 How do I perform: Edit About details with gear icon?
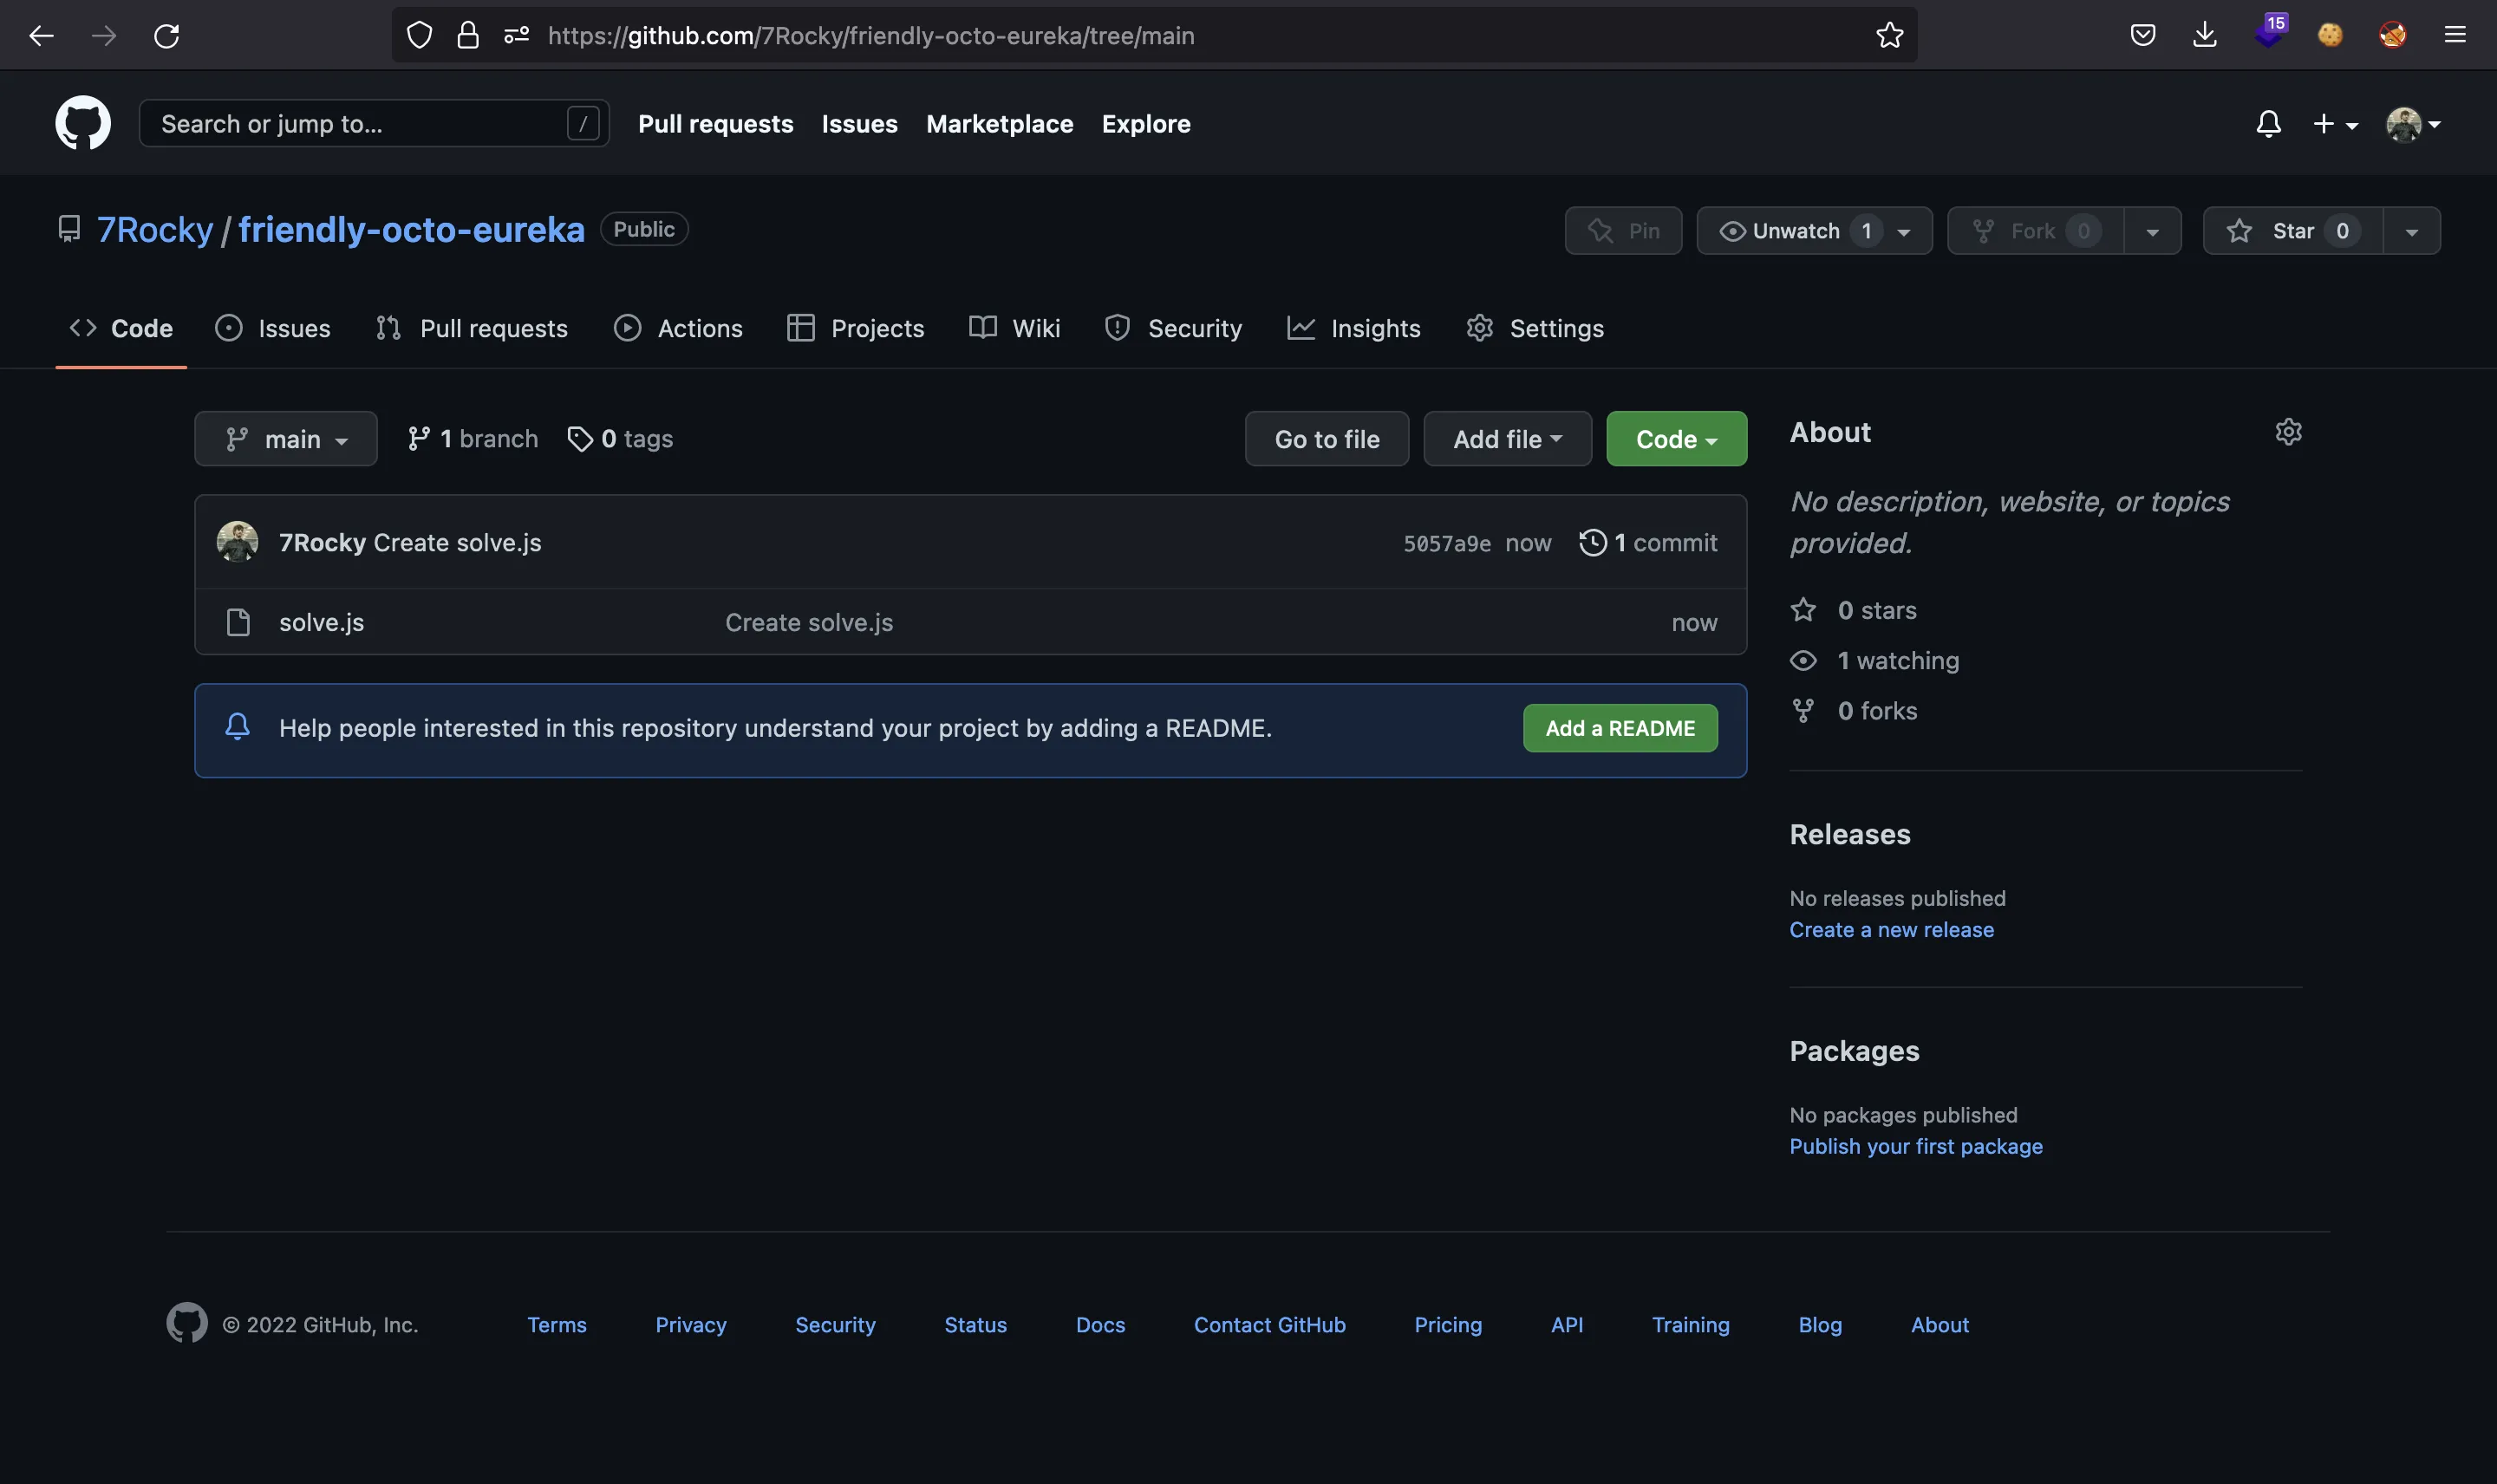point(2288,432)
